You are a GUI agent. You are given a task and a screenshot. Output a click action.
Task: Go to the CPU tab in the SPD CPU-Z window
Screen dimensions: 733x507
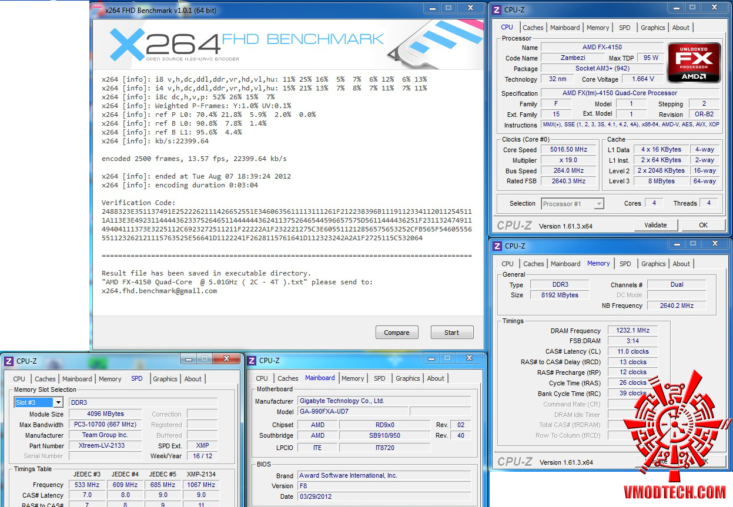pos(19,379)
